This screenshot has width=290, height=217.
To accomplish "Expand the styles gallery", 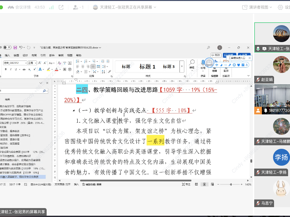I will [x=182, y=67].
